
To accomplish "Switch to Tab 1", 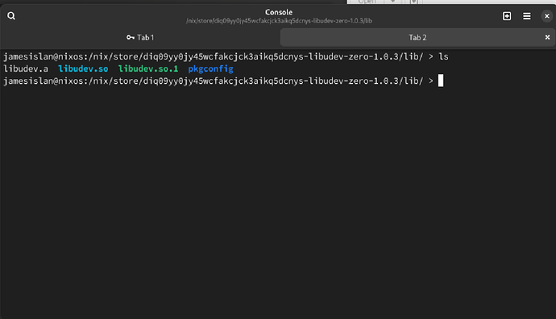I will click(x=140, y=37).
